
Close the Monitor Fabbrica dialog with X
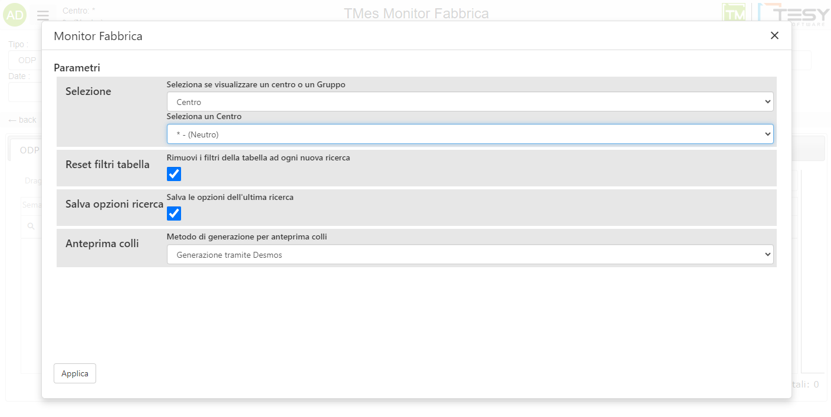click(x=774, y=36)
